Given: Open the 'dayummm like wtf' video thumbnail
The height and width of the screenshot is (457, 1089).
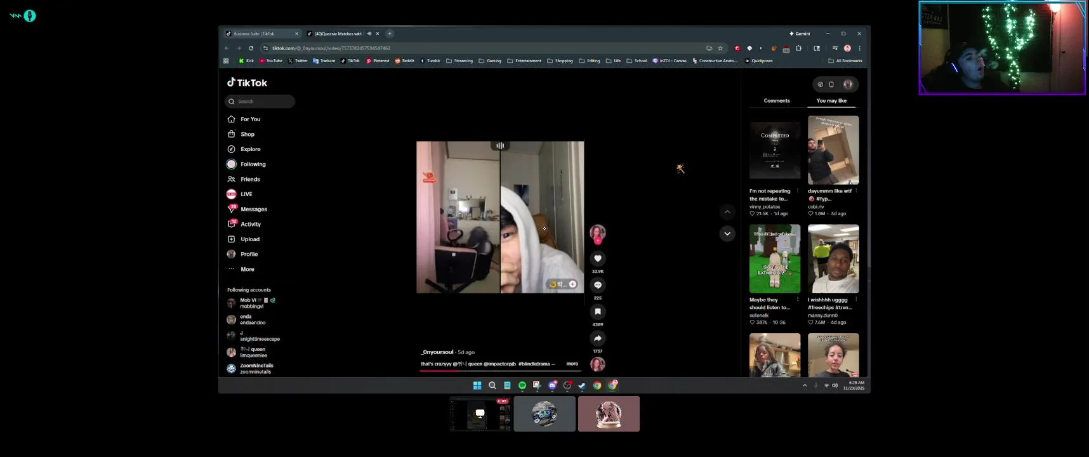Looking at the screenshot, I should [x=833, y=150].
